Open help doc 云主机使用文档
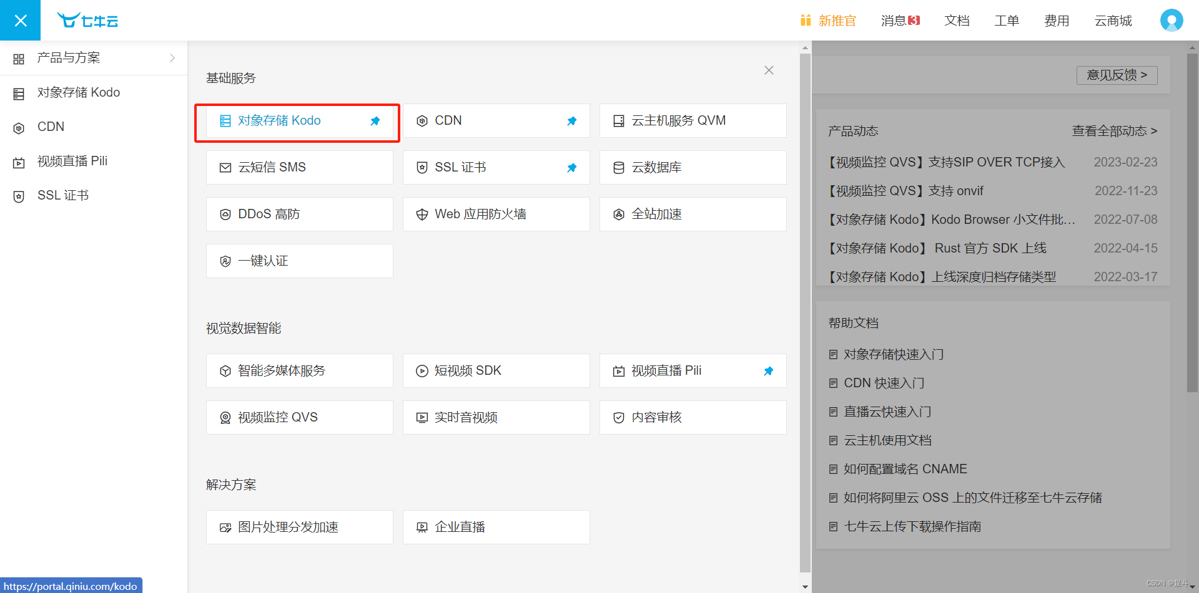The image size is (1199, 593). 887,440
